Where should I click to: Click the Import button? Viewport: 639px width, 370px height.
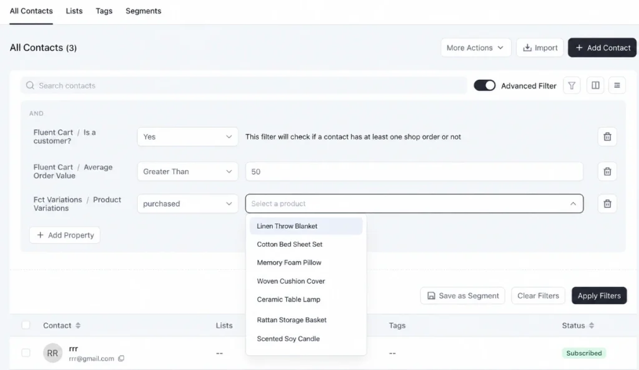540,47
